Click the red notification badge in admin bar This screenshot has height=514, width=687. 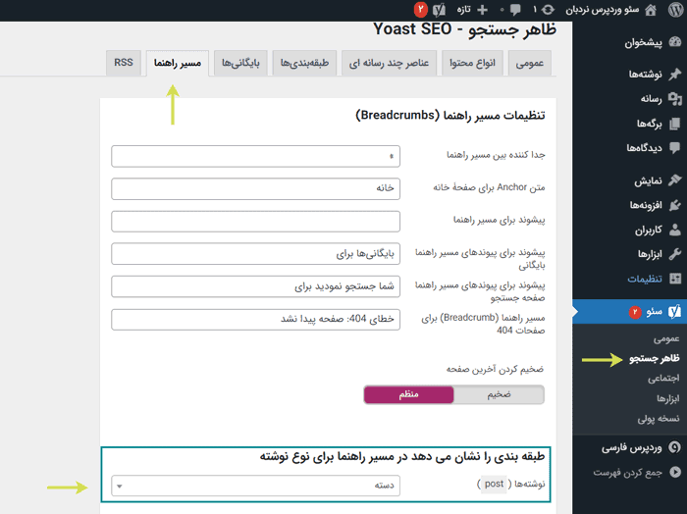pyautogui.click(x=421, y=9)
